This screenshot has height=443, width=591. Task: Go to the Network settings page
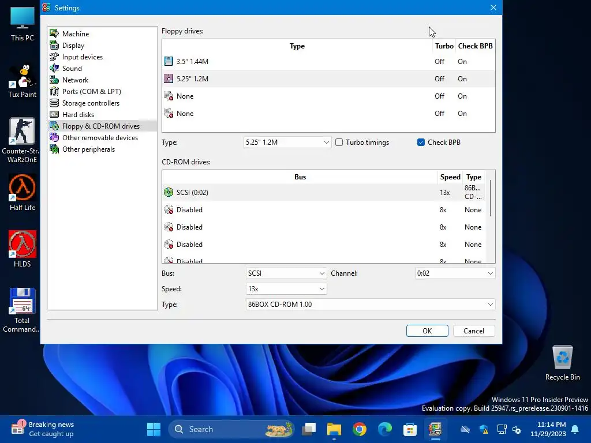pyautogui.click(x=102, y=80)
